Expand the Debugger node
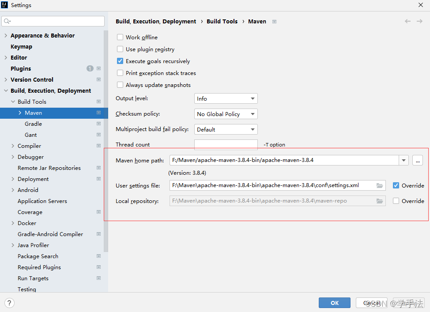Viewport: 430px width, 312px height. [13, 157]
